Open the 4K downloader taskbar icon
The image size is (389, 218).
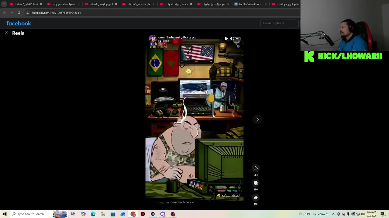pyautogui.click(x=153, y=214)
